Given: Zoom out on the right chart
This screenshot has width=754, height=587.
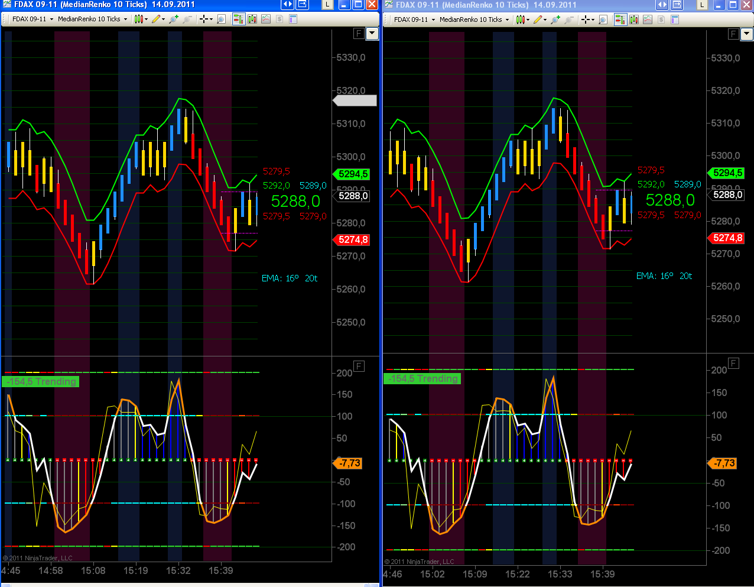Looking at the screenshot, I should (x=569, y=20).
